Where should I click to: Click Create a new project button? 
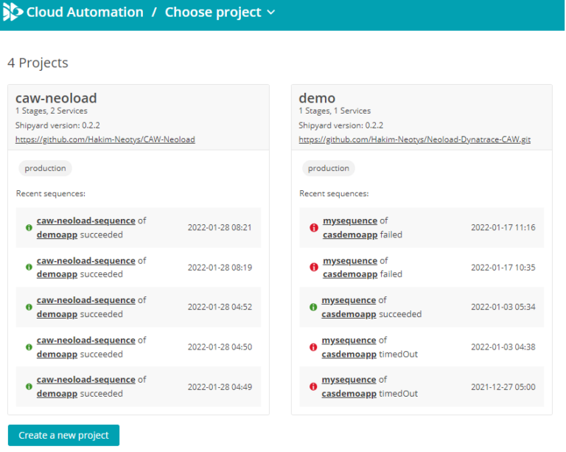click(x=63, y=435)
